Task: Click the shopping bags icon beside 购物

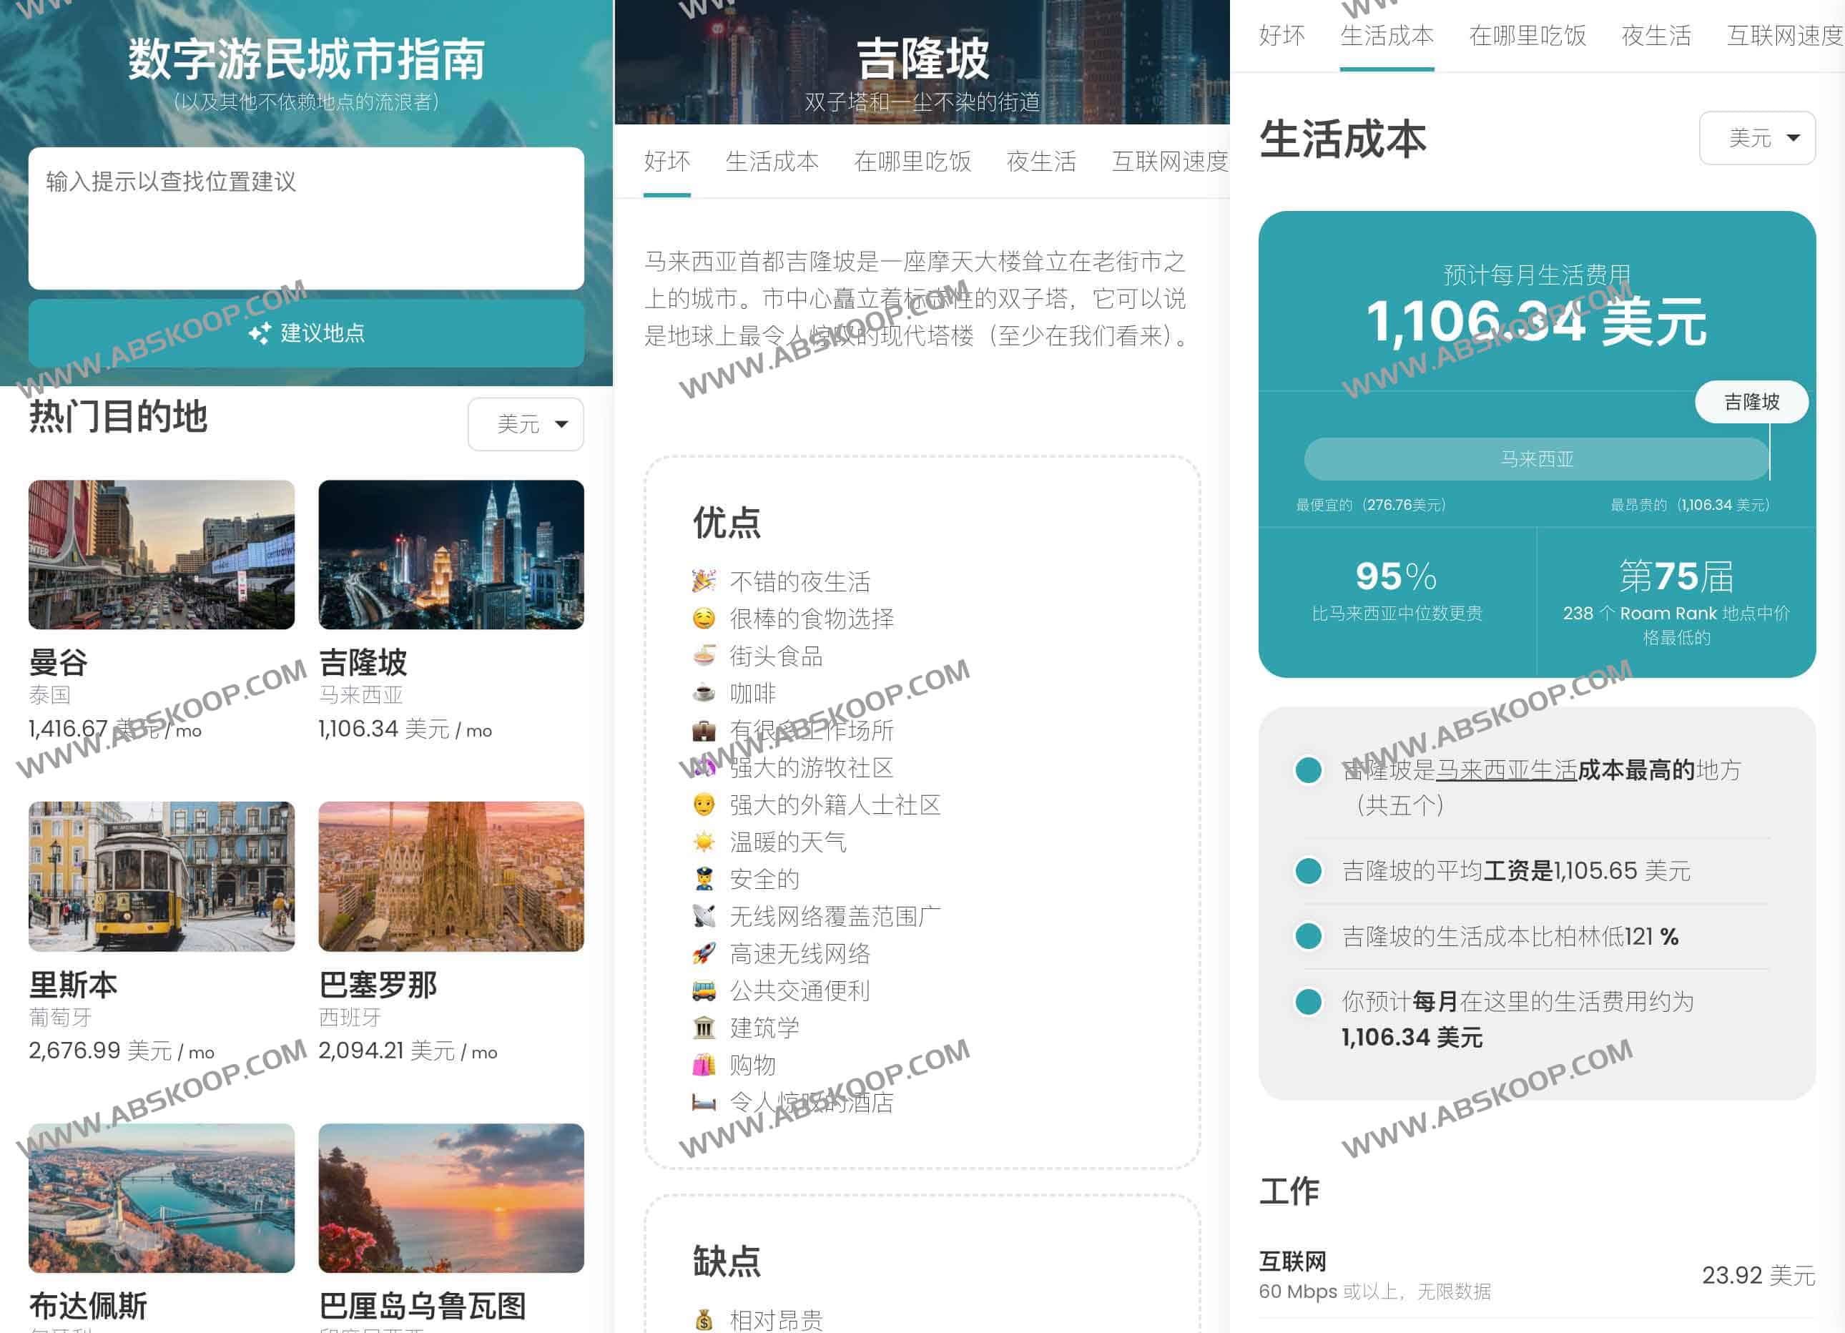Action: tap(704, 1065)
